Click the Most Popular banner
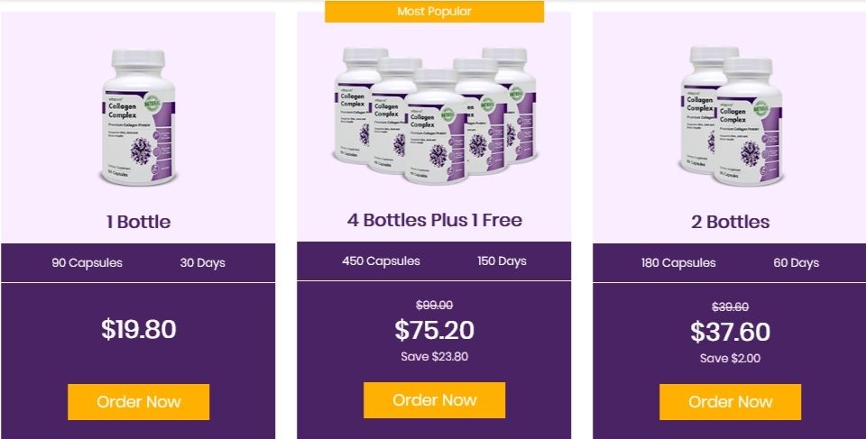This screenshot has height=439, width=866. pos(434,11)
